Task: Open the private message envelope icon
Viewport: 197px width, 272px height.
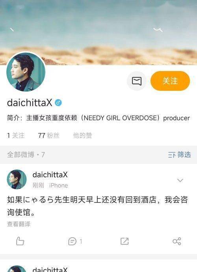Action: coord(137,81)
